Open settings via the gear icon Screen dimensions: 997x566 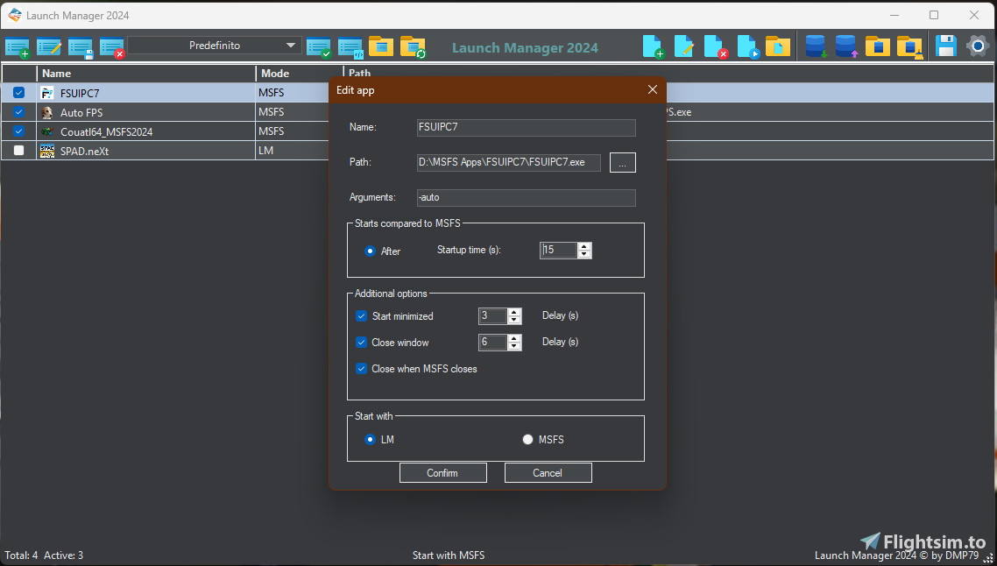click(978, 46)
